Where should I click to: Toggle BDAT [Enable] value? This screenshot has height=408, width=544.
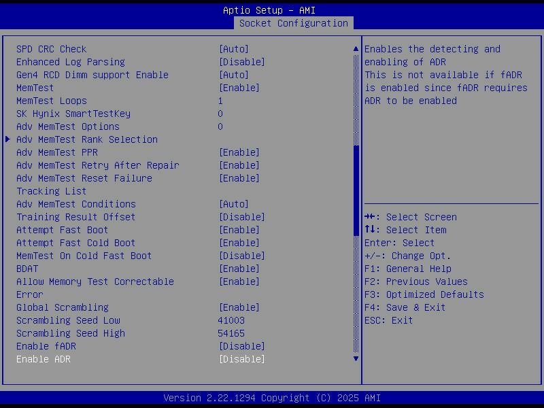tap(239, 269)
